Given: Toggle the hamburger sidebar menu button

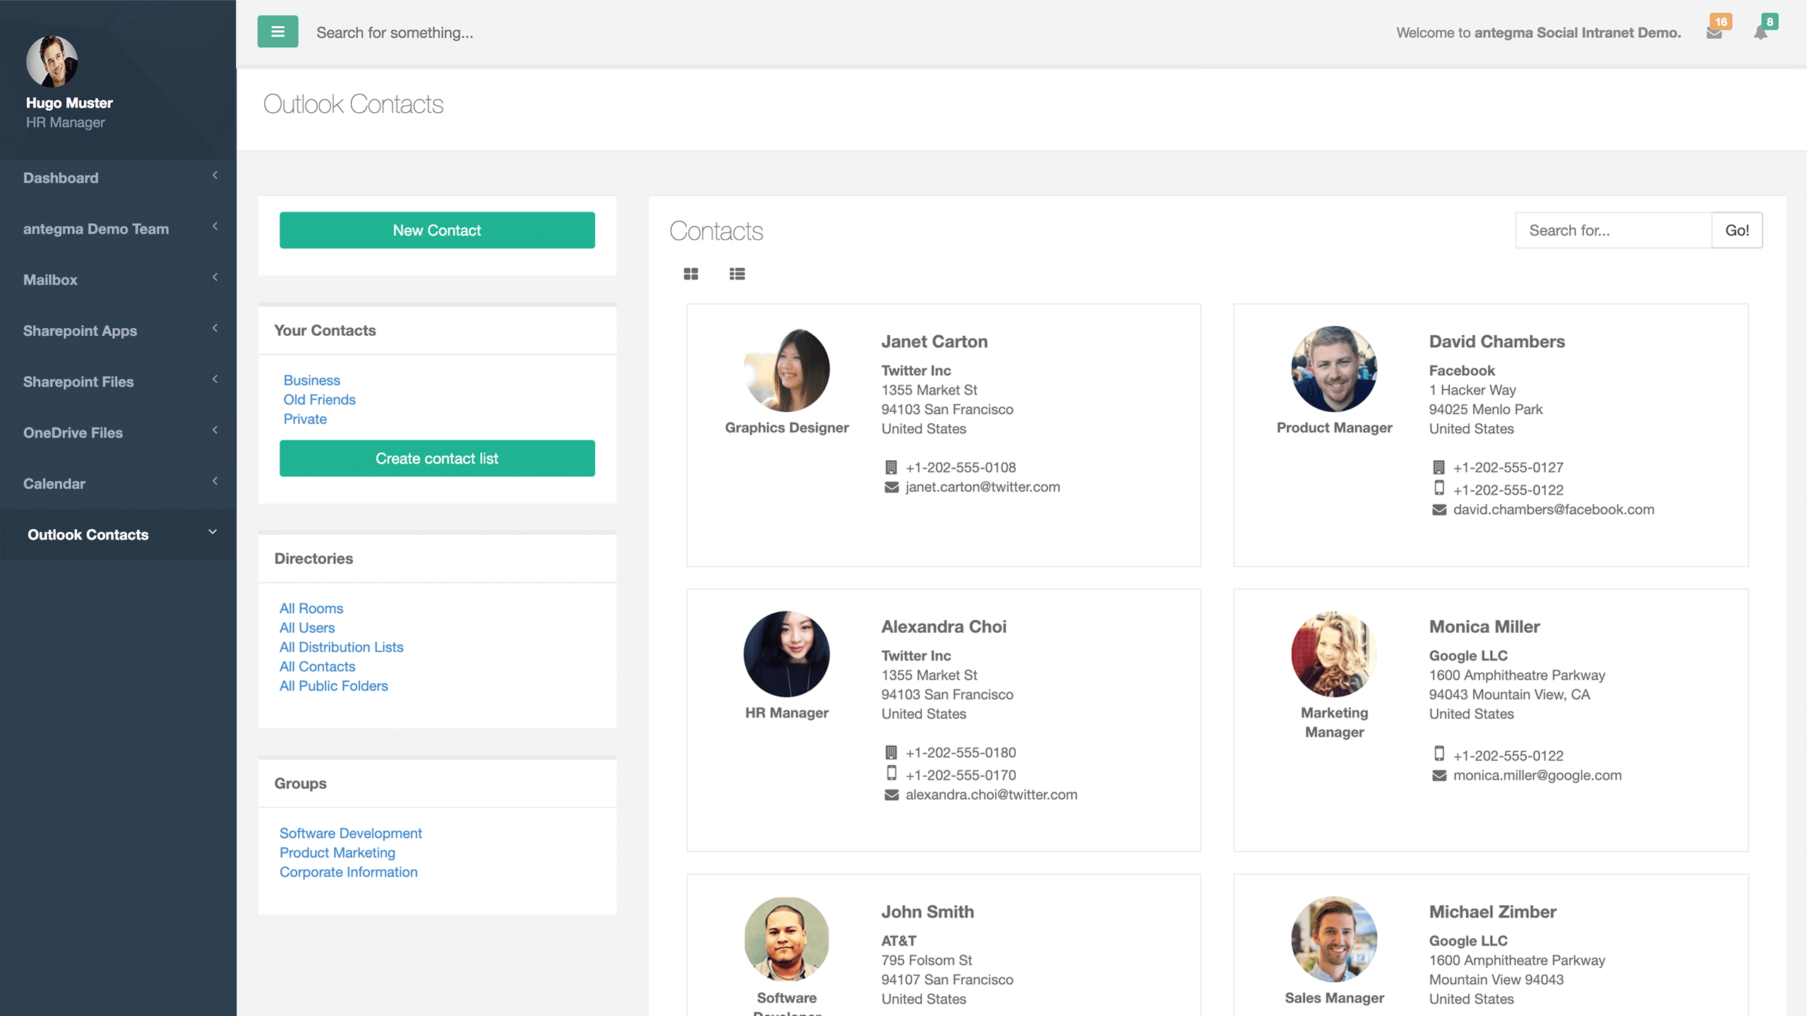Looking at the screenshot, I should (277, 32).
